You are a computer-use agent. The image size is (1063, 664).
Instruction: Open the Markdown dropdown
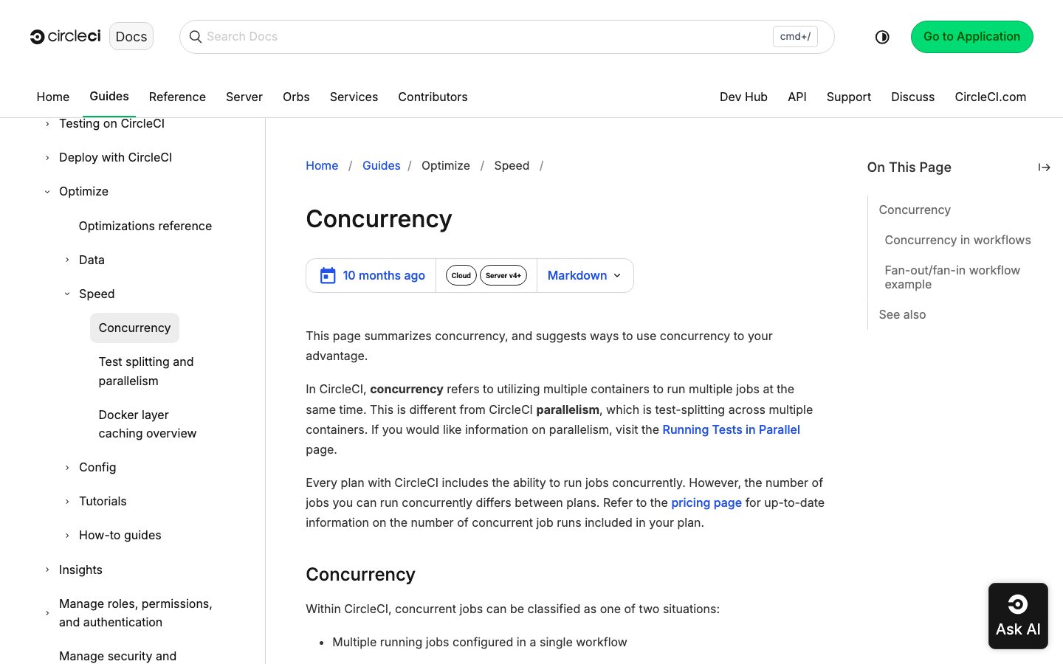click(x=585, y=275)
